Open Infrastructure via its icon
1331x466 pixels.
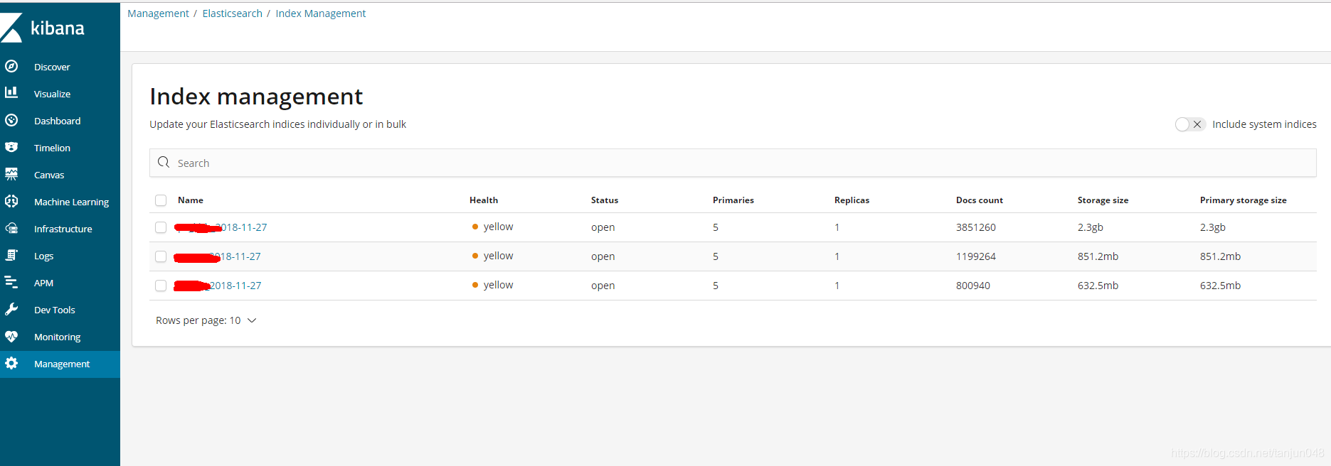(x=11, y=229)
